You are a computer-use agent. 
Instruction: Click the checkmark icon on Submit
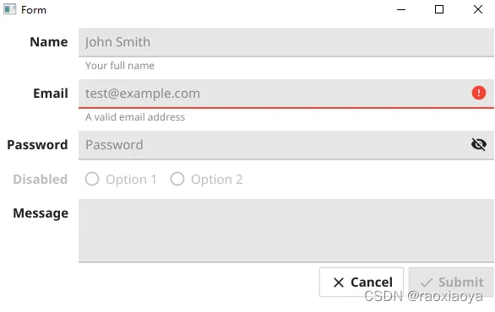tap(427, 282)
